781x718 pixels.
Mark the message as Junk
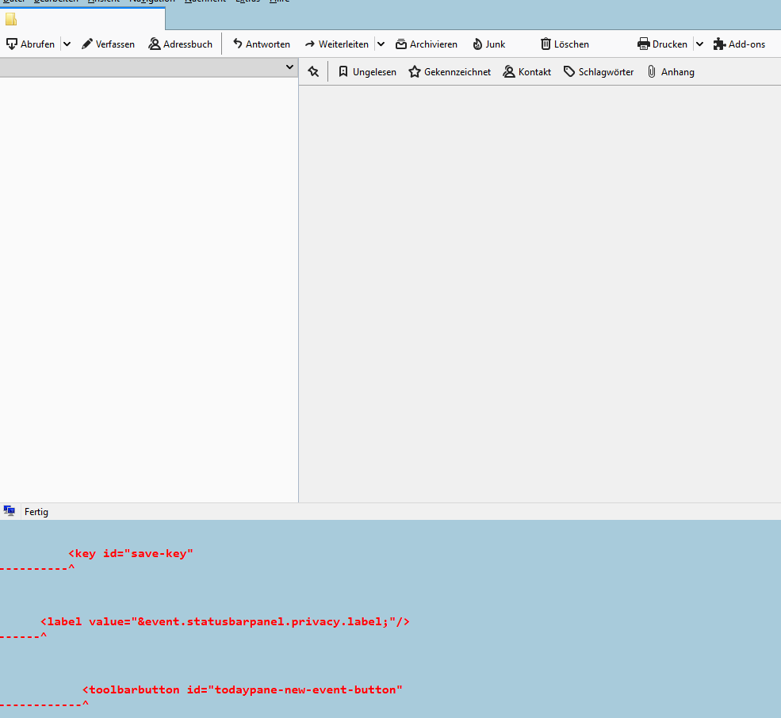tap(488, 44)
